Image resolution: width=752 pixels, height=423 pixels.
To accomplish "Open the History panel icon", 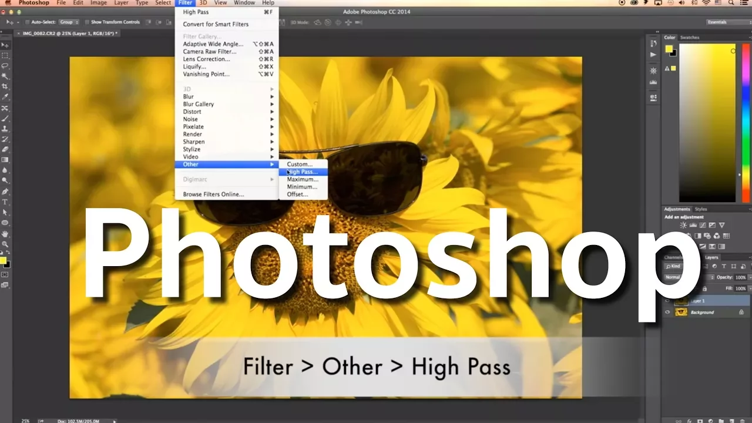I will coord(653,44).
